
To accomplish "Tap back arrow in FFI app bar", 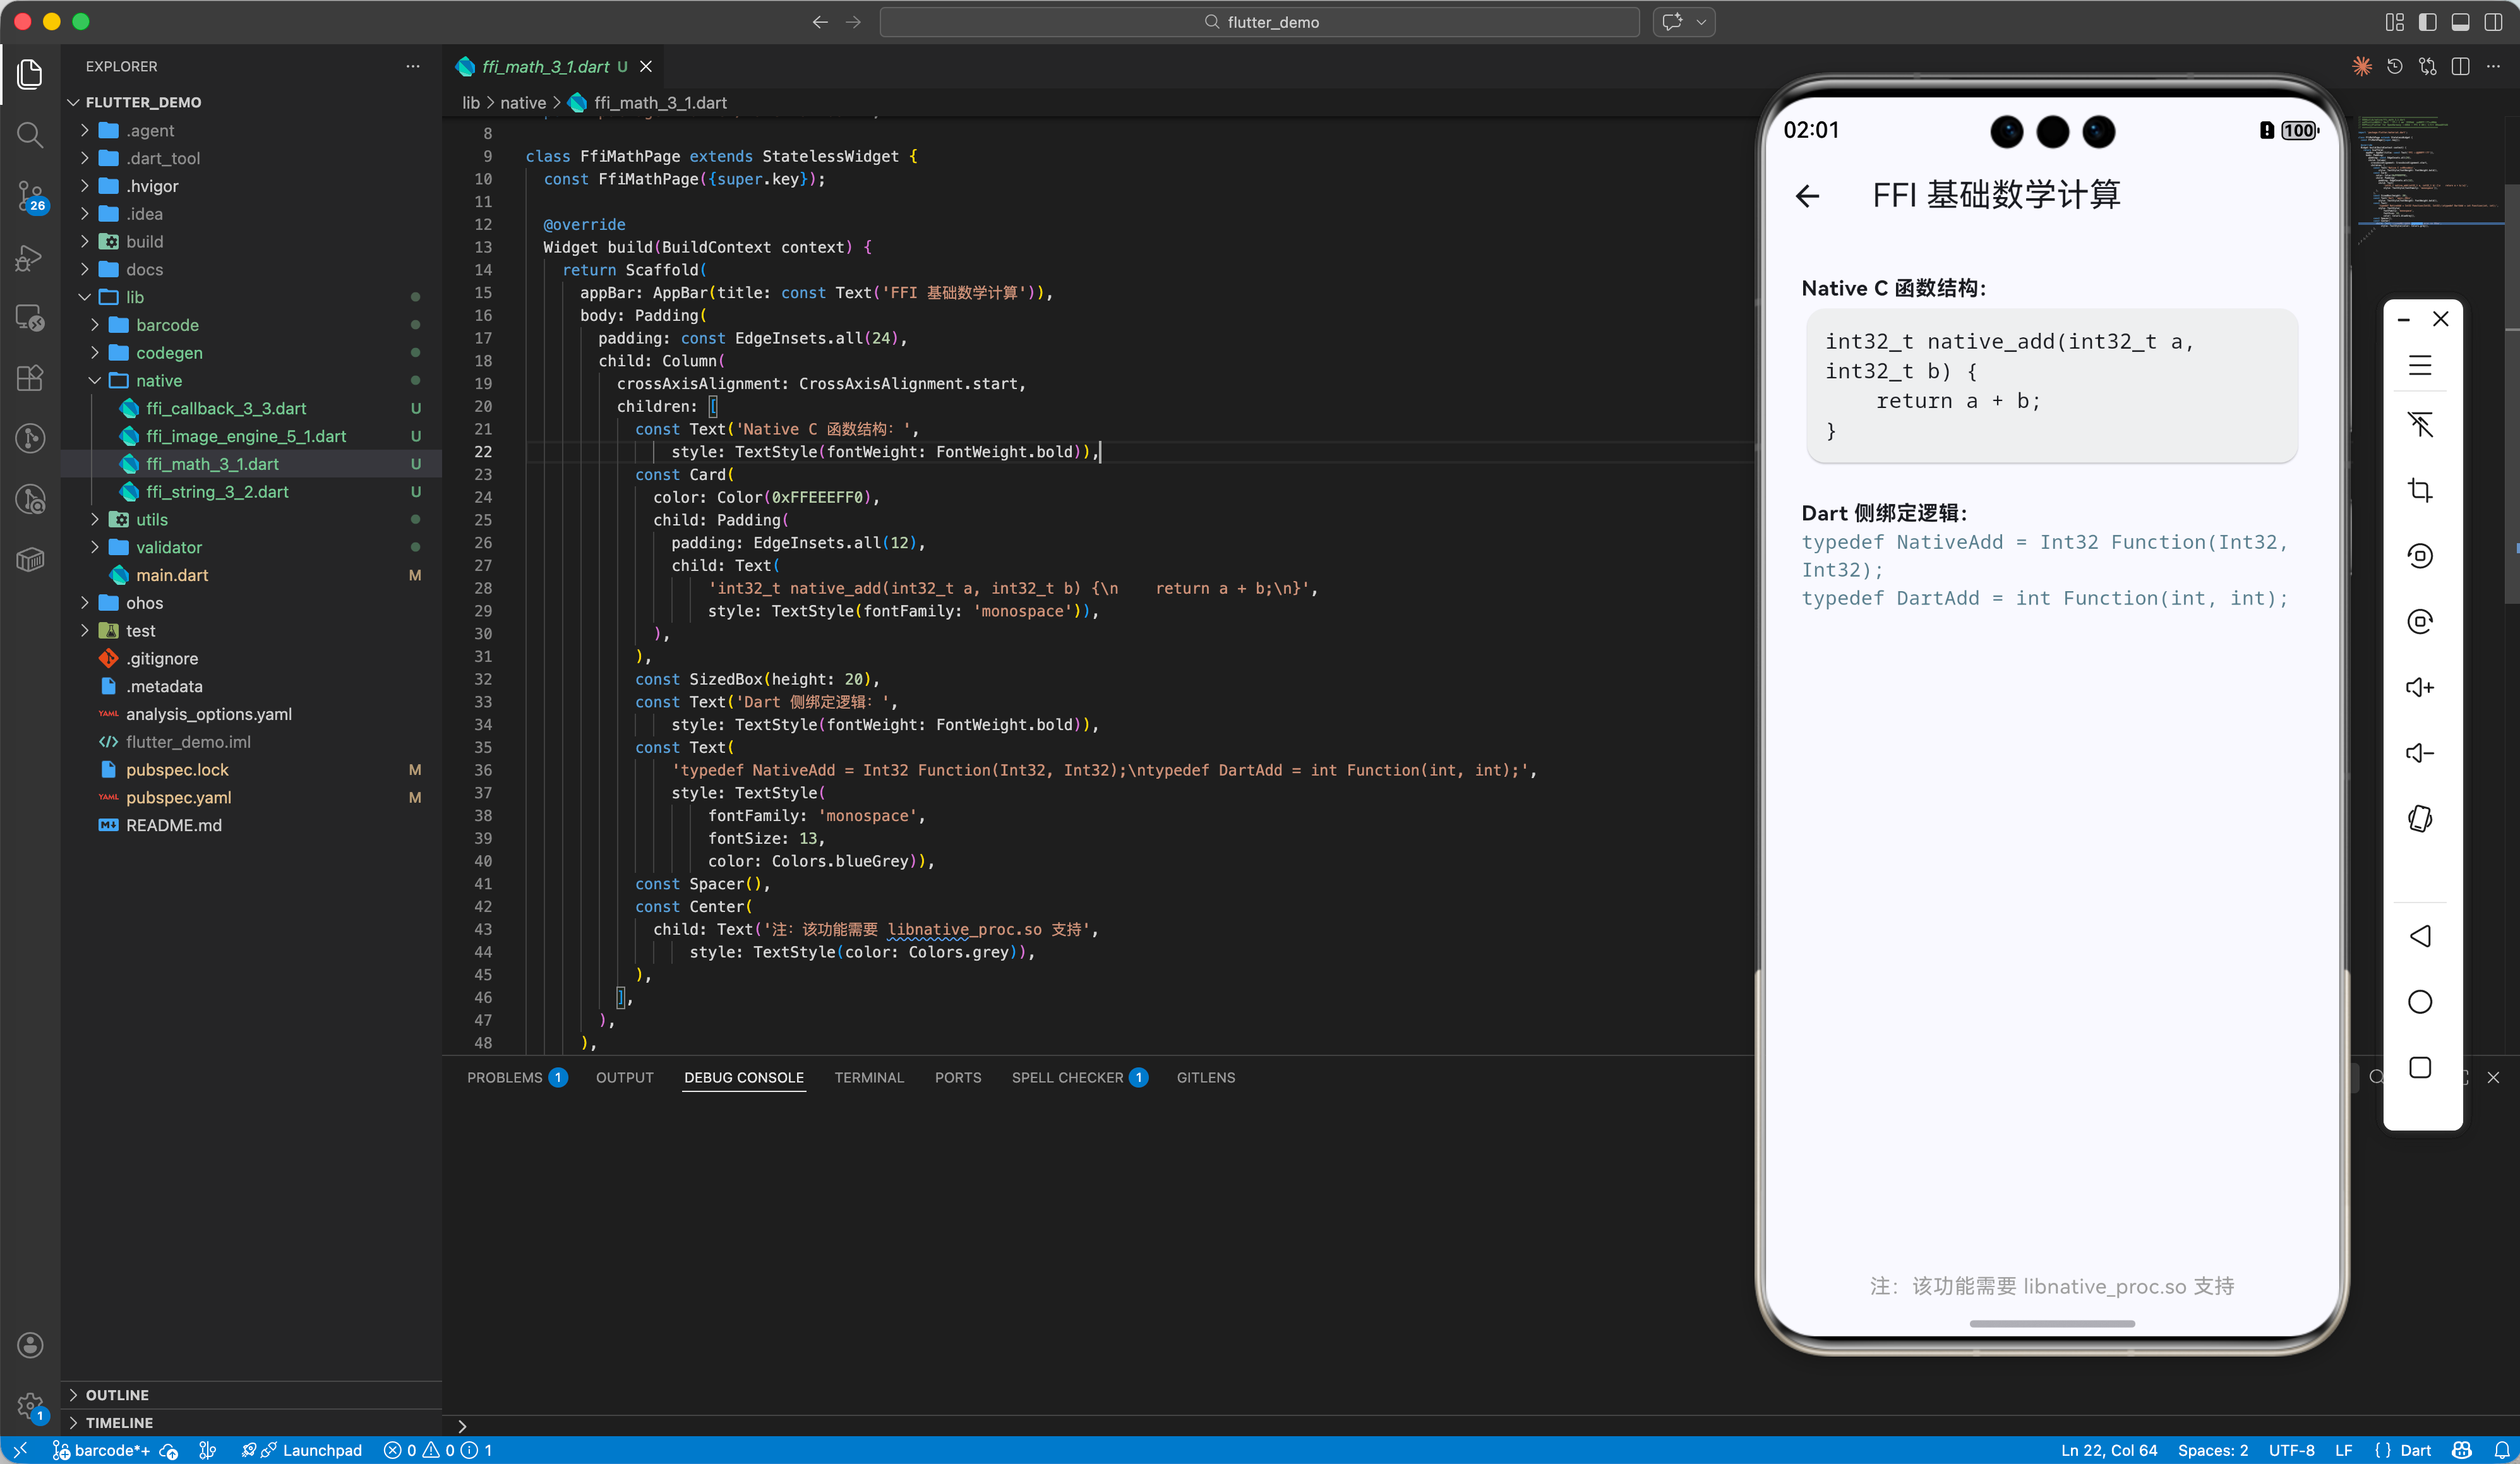I will point(1808,196).
